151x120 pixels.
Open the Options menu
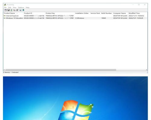coord(21,7)
